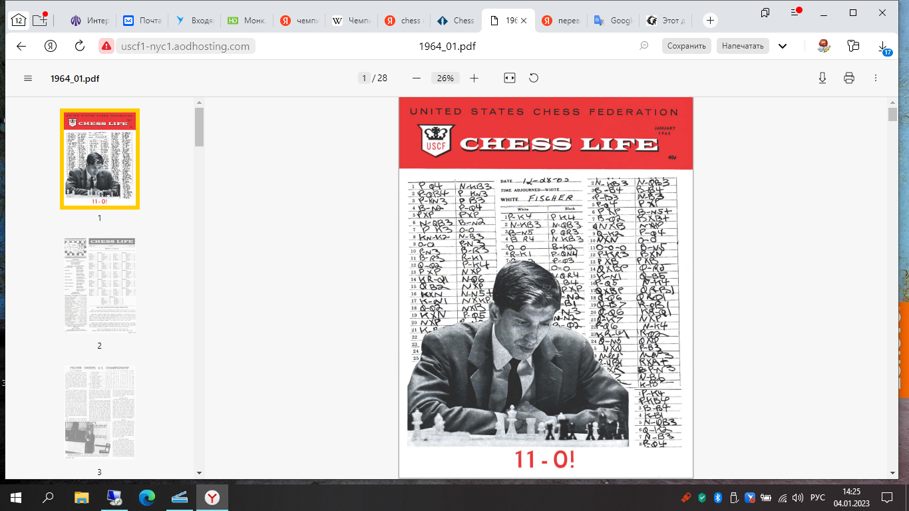Open more PDF viewer actions
The image size is (909, 511).
[x=876, y=78]
